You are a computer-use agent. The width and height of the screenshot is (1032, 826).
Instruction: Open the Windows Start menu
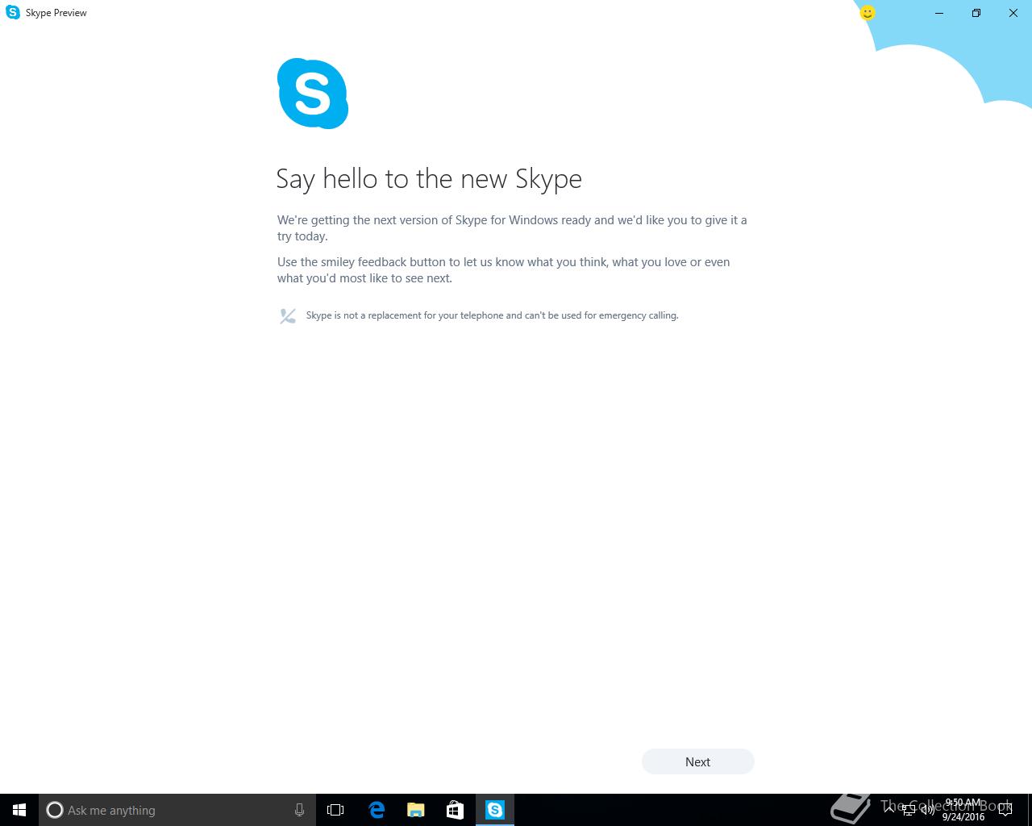(19, 810)
